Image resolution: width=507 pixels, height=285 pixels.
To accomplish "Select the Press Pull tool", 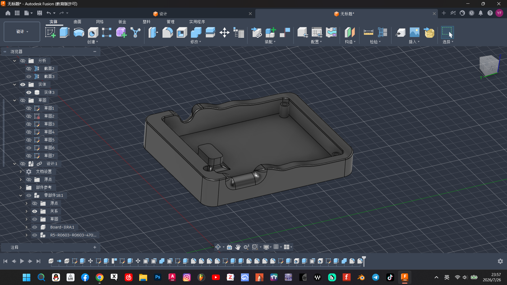I will [x=153, y=32].
